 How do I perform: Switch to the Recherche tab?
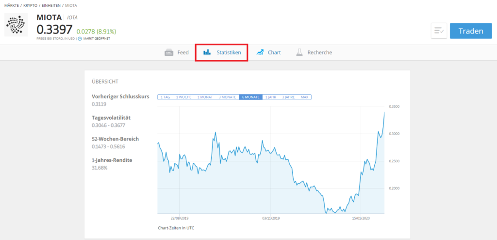tap(319, 52)
